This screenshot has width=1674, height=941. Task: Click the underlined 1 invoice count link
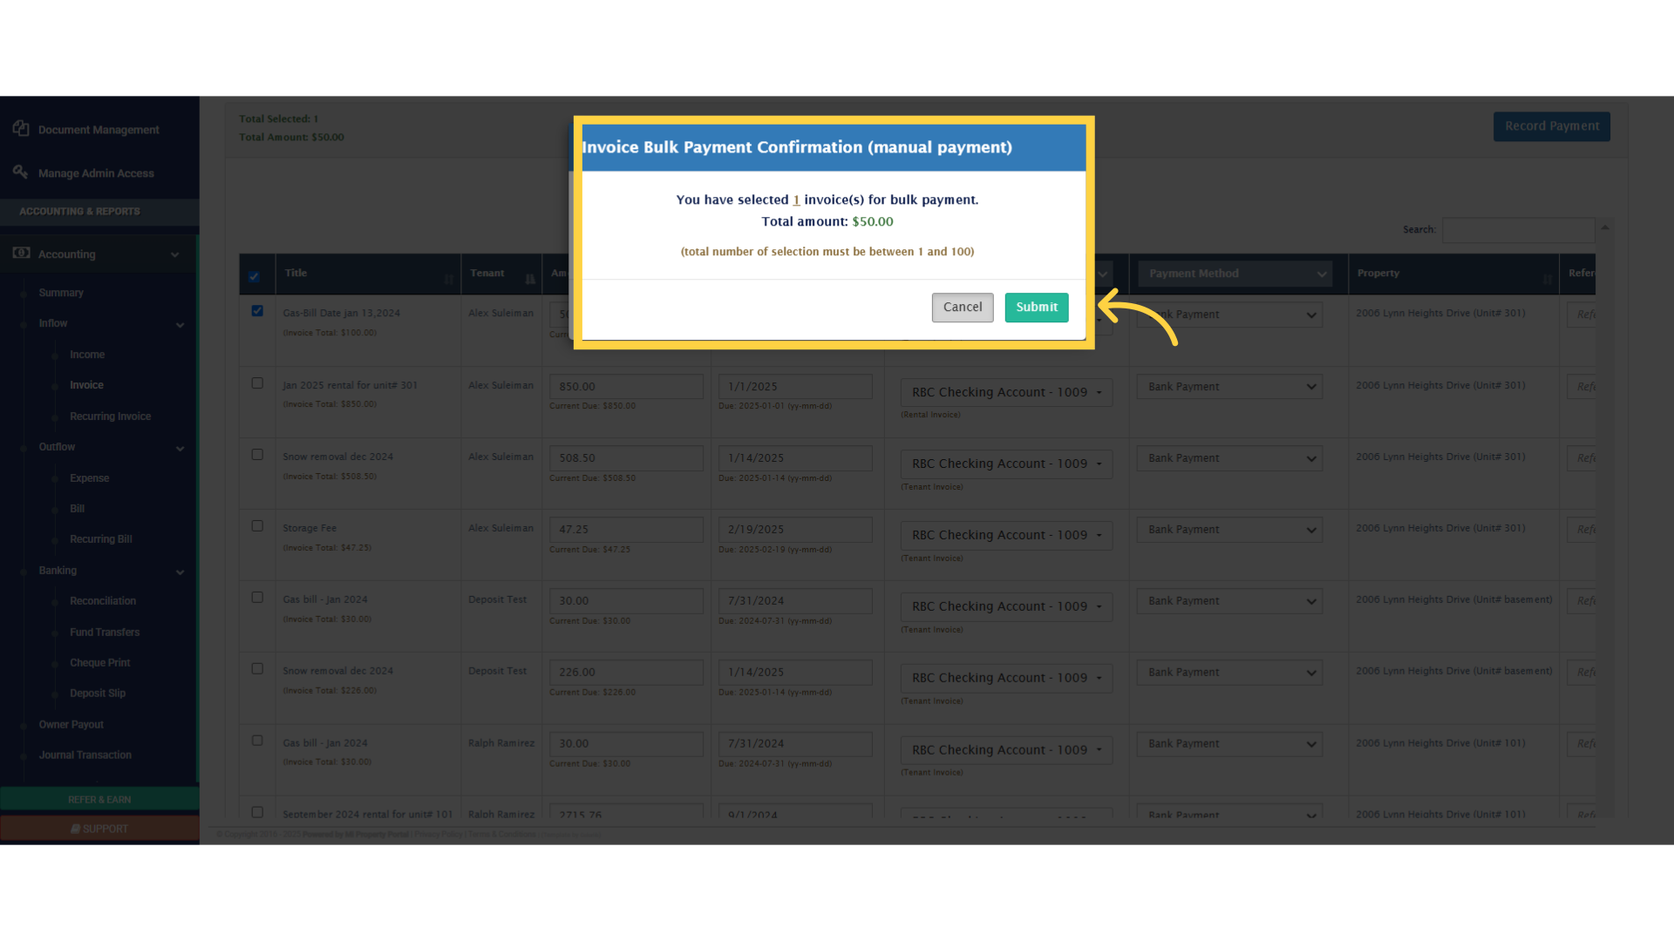(x=796, y=200)
